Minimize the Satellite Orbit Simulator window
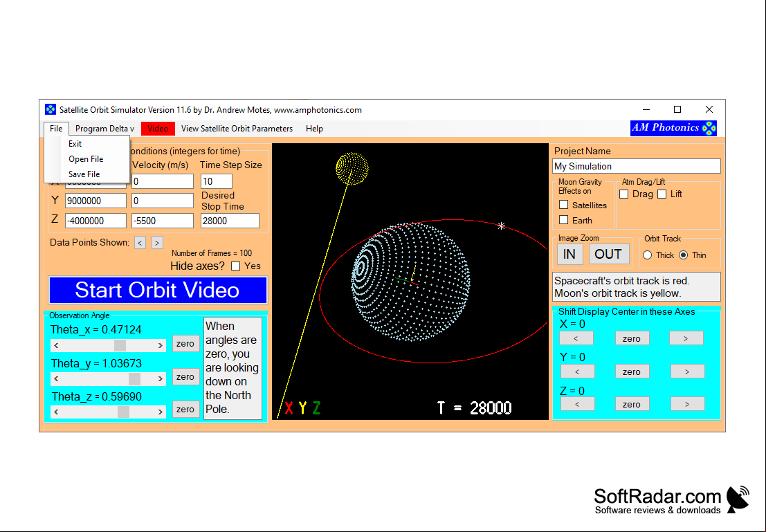Image resolution: width=766 pixels, height=532 pixels. point(646,109)
